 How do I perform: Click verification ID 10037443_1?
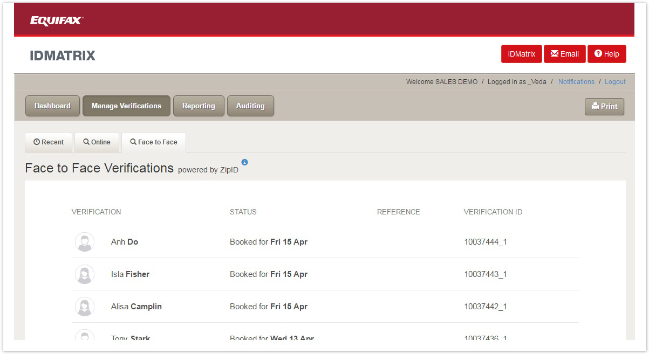coord(486,274)
